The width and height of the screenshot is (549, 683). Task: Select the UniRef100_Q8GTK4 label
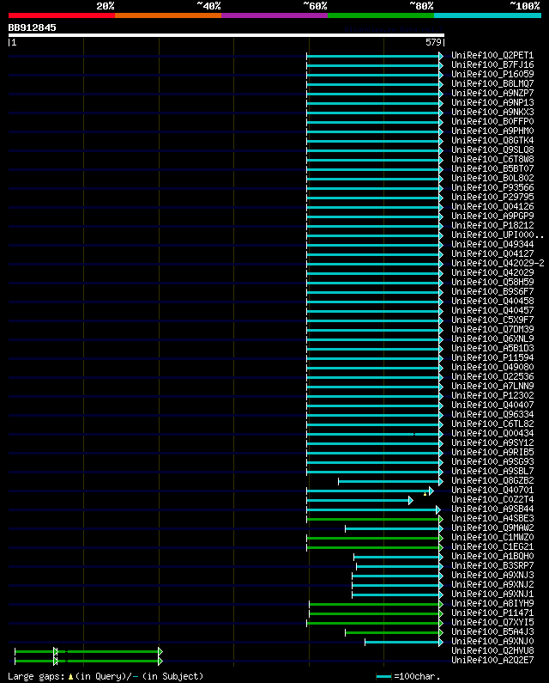click(492, 140)
